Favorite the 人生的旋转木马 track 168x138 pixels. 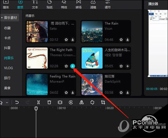click(121, 66)
